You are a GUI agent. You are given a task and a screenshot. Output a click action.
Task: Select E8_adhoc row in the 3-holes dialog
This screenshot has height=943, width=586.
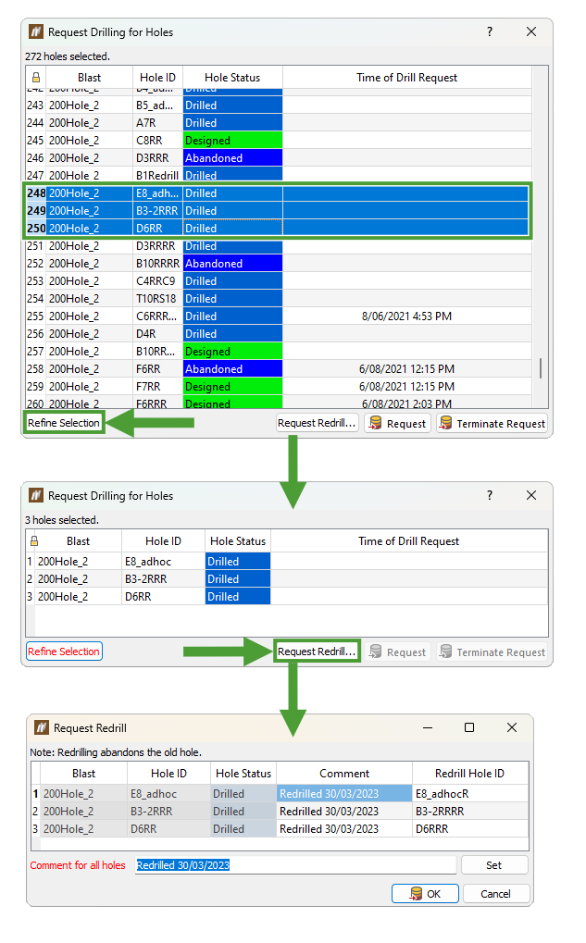(287, 561)
